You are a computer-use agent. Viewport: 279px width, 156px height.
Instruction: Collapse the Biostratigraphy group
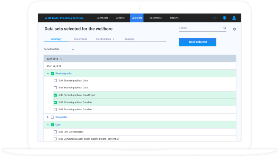[x=47, y=73]
